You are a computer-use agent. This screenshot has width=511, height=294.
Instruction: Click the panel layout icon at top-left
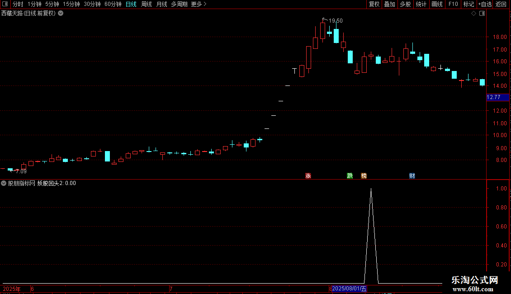[5, 4]
